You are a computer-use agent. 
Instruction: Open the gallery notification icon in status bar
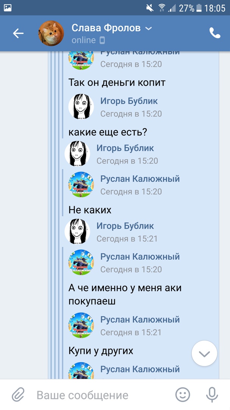(x=8, y=8)
